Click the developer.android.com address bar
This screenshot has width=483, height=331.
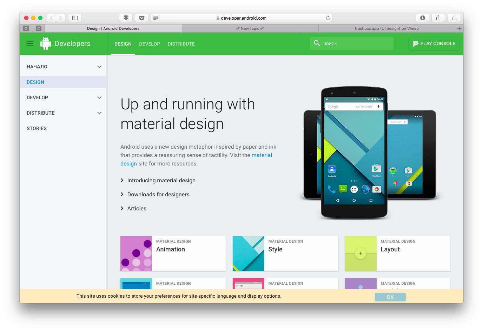click(x=241, y=18)
